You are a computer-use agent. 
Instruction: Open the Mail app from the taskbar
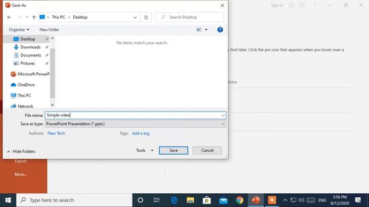pyautogui.click(x=223, y=200)
